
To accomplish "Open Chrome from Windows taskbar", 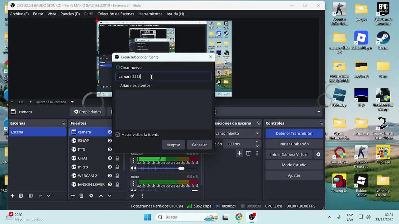I will [239, 217].
